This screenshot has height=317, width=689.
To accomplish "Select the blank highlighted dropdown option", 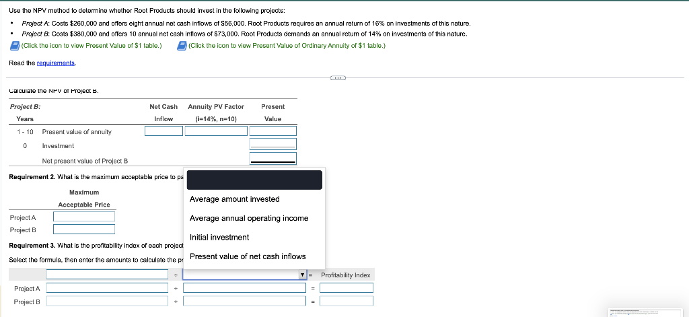I will pos(254,180).
